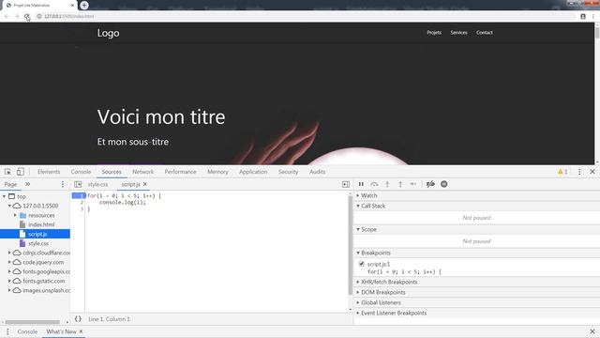Screen dimensions: 600x338
Task: Open the Performance tab
Action: pyautogui.click(x=180, y=172)
